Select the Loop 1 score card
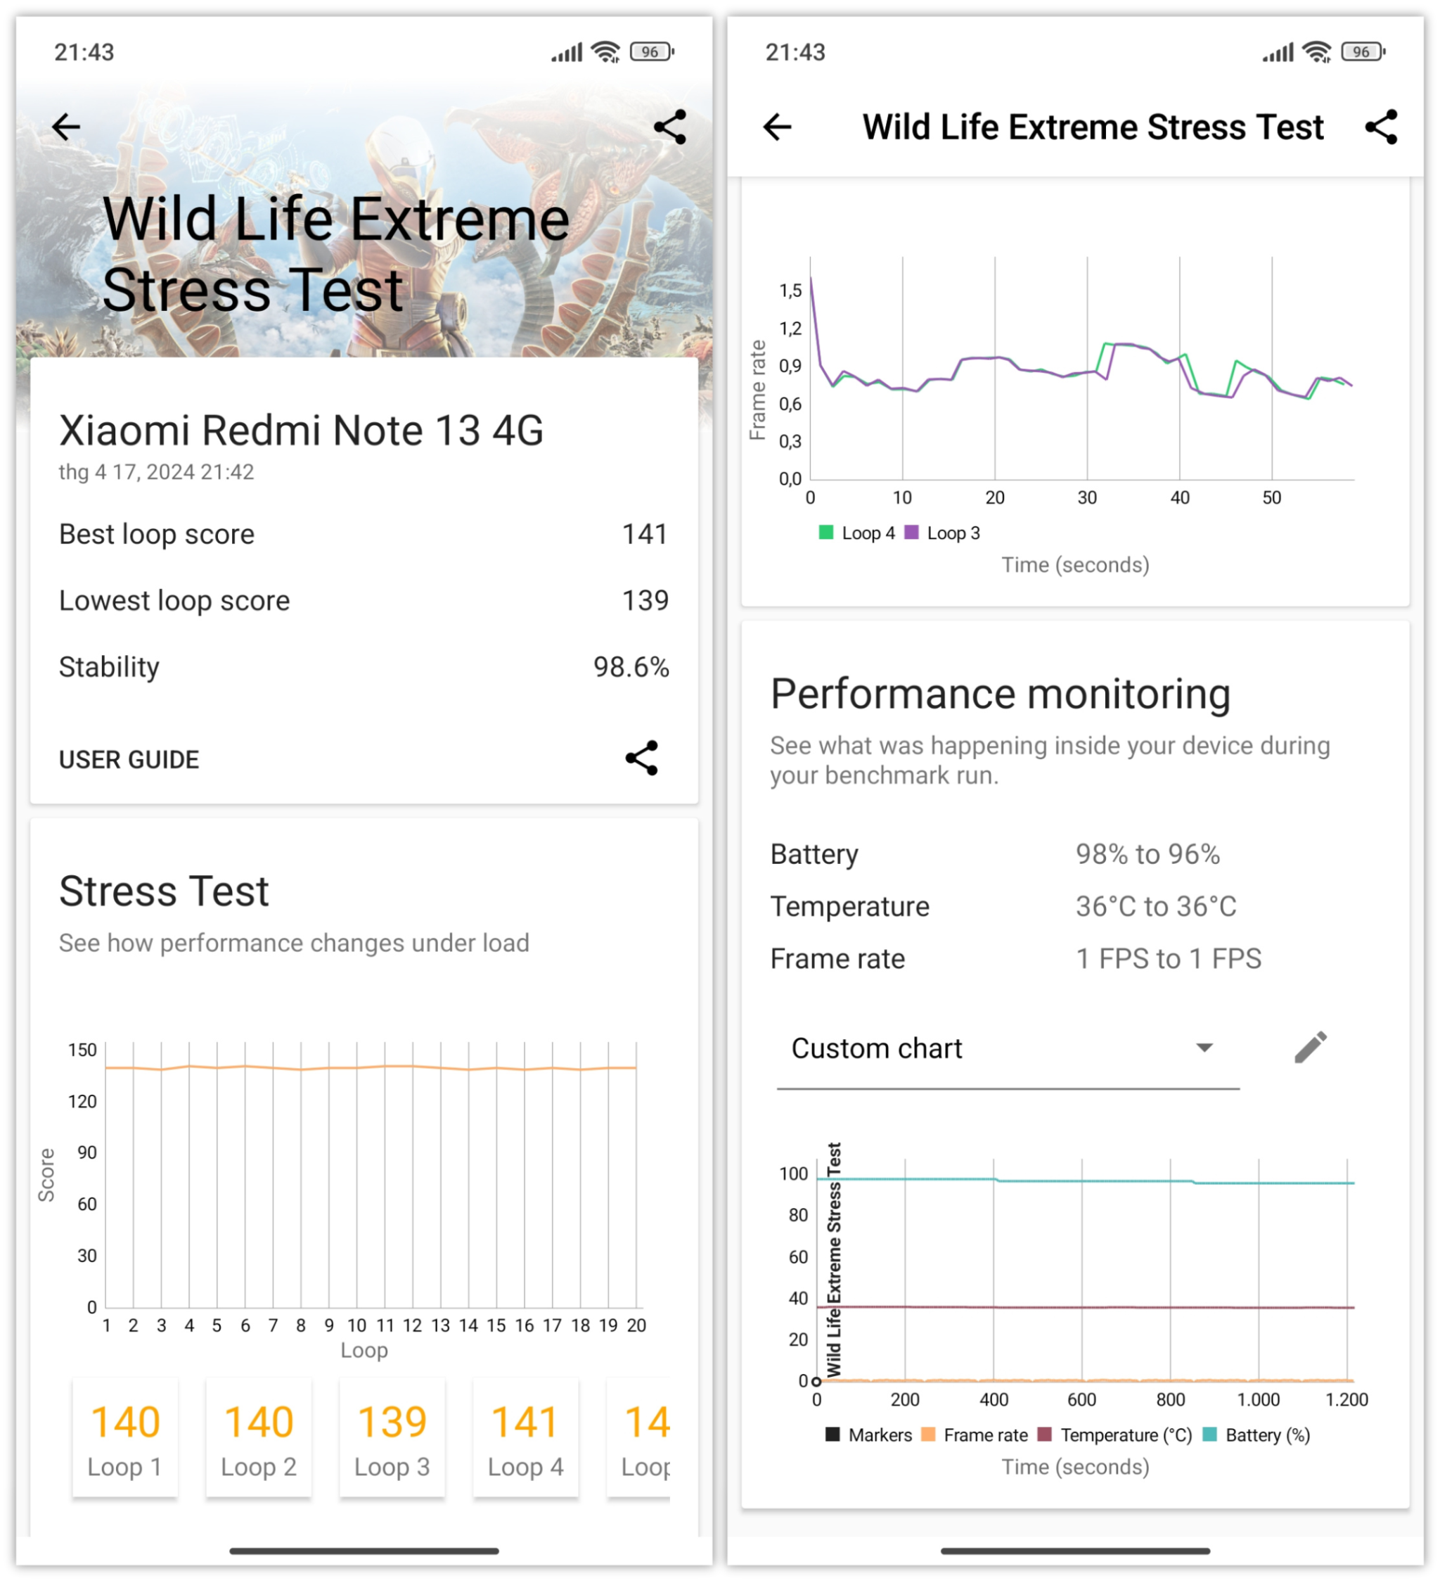The height and width of the screenshot is (1583, 1440). pos(126,1438)
